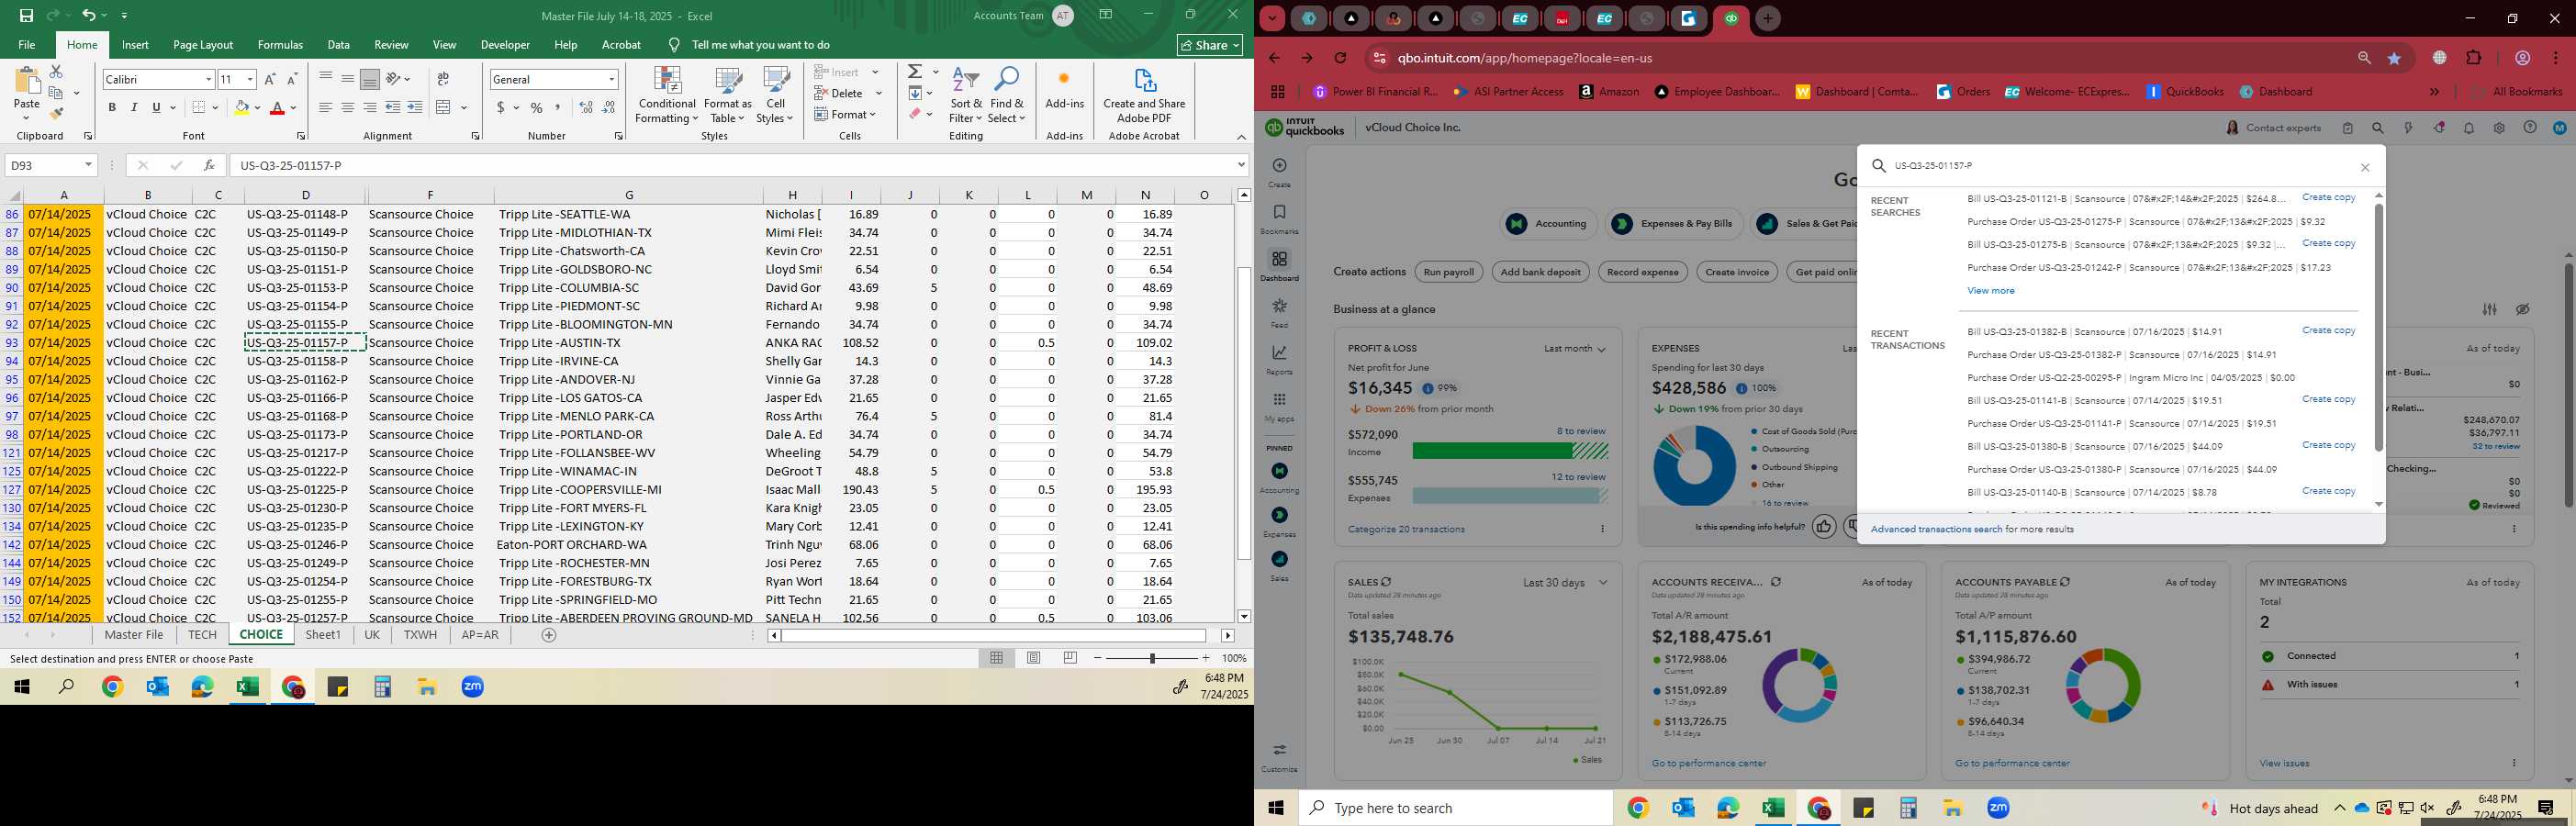Open Bookmarks in QuickBooks sidebar
The width and height of the screenshot is (2576, 826).
(x=1279, y=219)
